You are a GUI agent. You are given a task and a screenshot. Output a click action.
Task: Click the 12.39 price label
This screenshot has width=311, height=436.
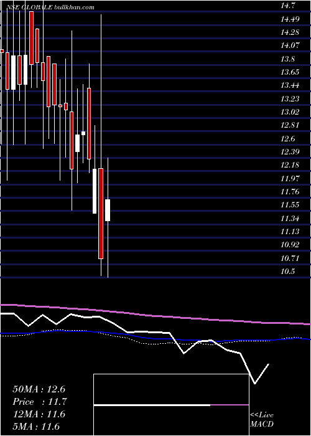tap(290, 152)
